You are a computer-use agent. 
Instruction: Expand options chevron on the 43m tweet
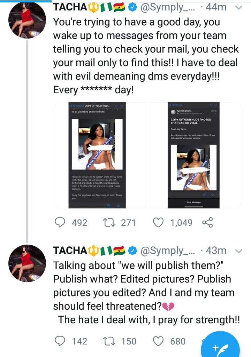coord(239,251)
